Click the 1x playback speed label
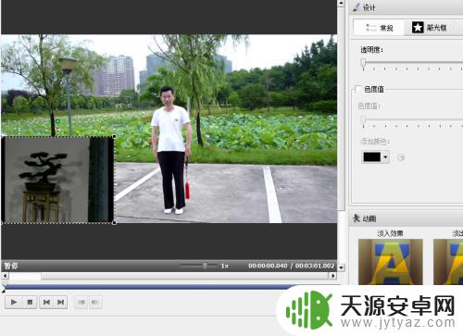 click(x=225, y=266)
